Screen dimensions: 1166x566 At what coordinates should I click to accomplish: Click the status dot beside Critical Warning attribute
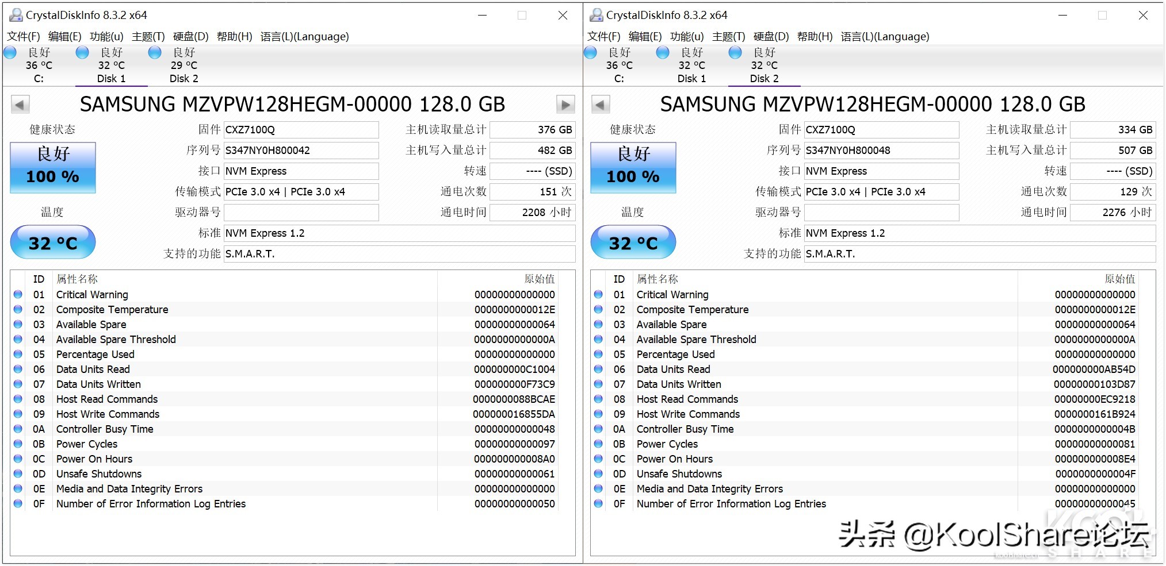point(17,294)
